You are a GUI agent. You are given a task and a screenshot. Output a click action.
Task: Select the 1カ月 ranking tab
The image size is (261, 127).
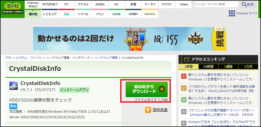tap(248, 67)
